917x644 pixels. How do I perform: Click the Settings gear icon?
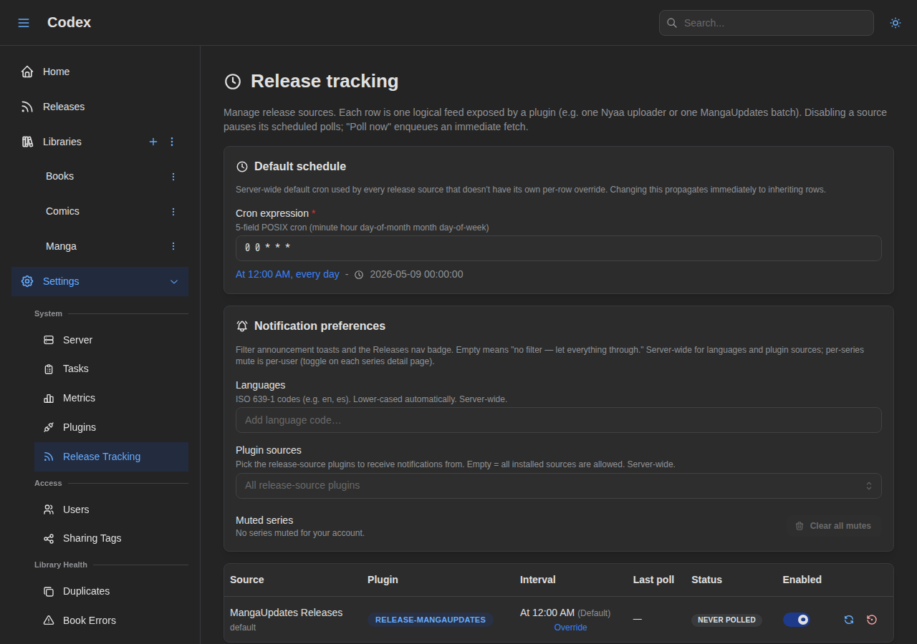27,281
